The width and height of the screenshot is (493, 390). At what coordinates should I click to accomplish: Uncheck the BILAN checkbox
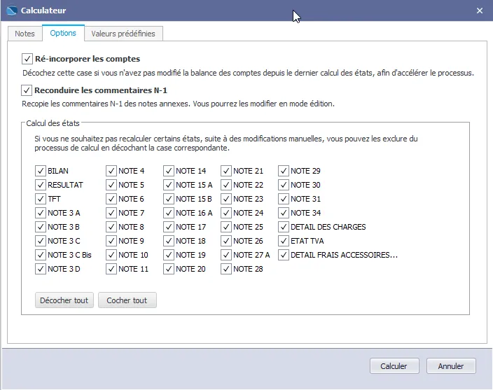point(40,171)
